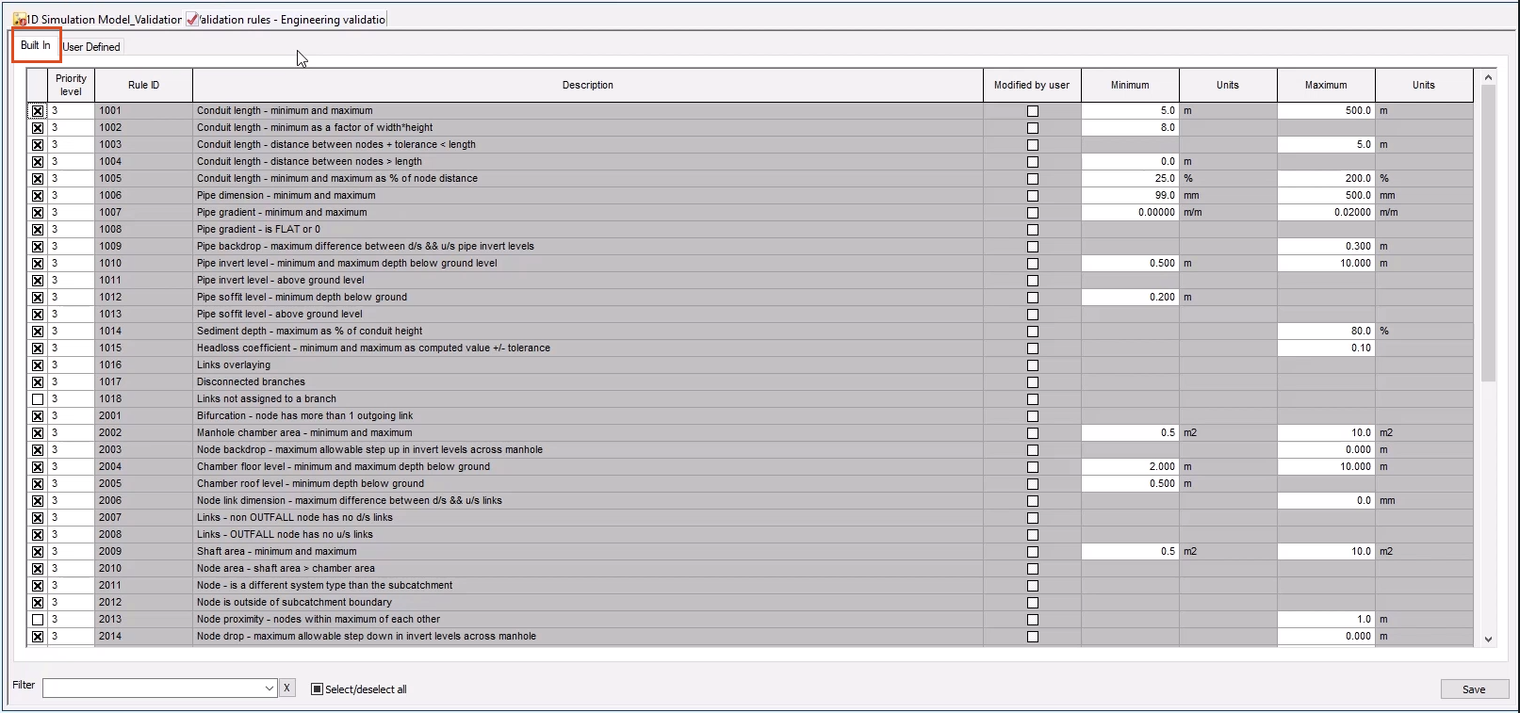
Task: Click the Modified by user column header
Action: [1032, 85]
